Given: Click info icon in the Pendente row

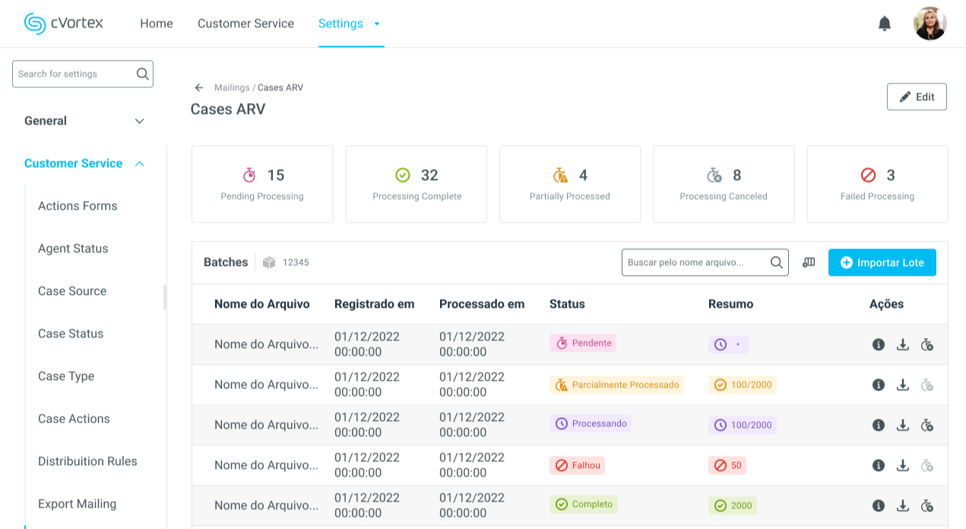Looking at the screenshot, I should pyautogui.click(x=879, y=344).
